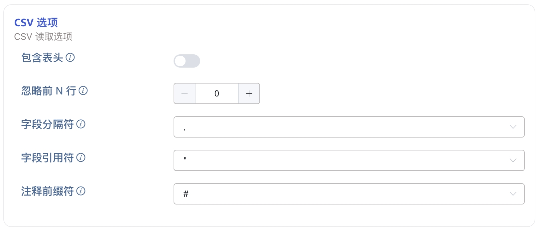Click the info icon next to 包含表头

pos(70,57)
